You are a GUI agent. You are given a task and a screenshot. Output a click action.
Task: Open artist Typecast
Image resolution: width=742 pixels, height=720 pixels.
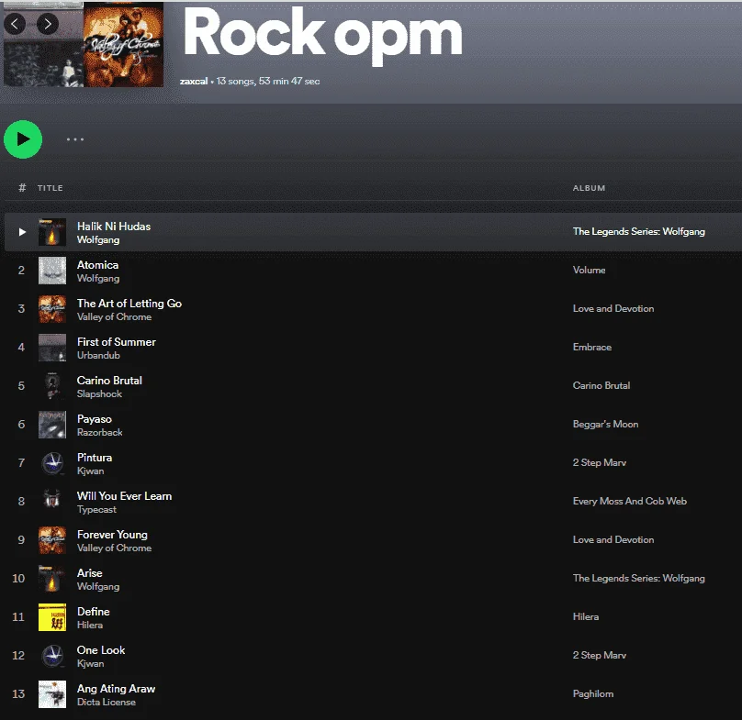pyautogui.click(x=96, y=510)
